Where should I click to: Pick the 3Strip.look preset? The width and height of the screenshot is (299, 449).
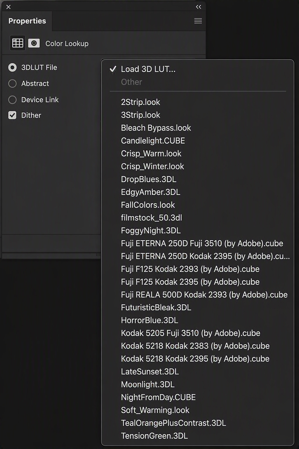click(198, 115)
